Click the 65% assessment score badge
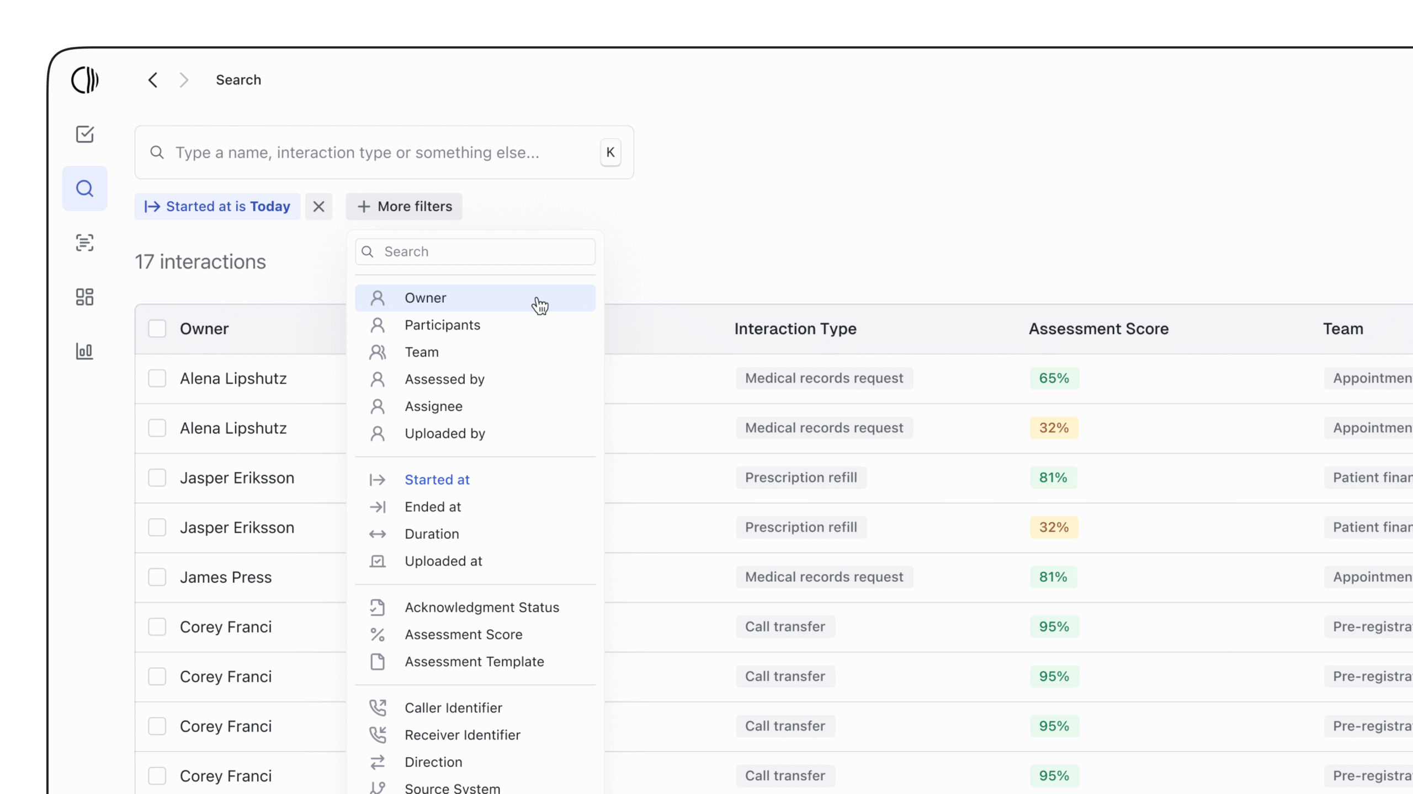This screenshot has width=1413, height=794. (x=1054, y=378)
